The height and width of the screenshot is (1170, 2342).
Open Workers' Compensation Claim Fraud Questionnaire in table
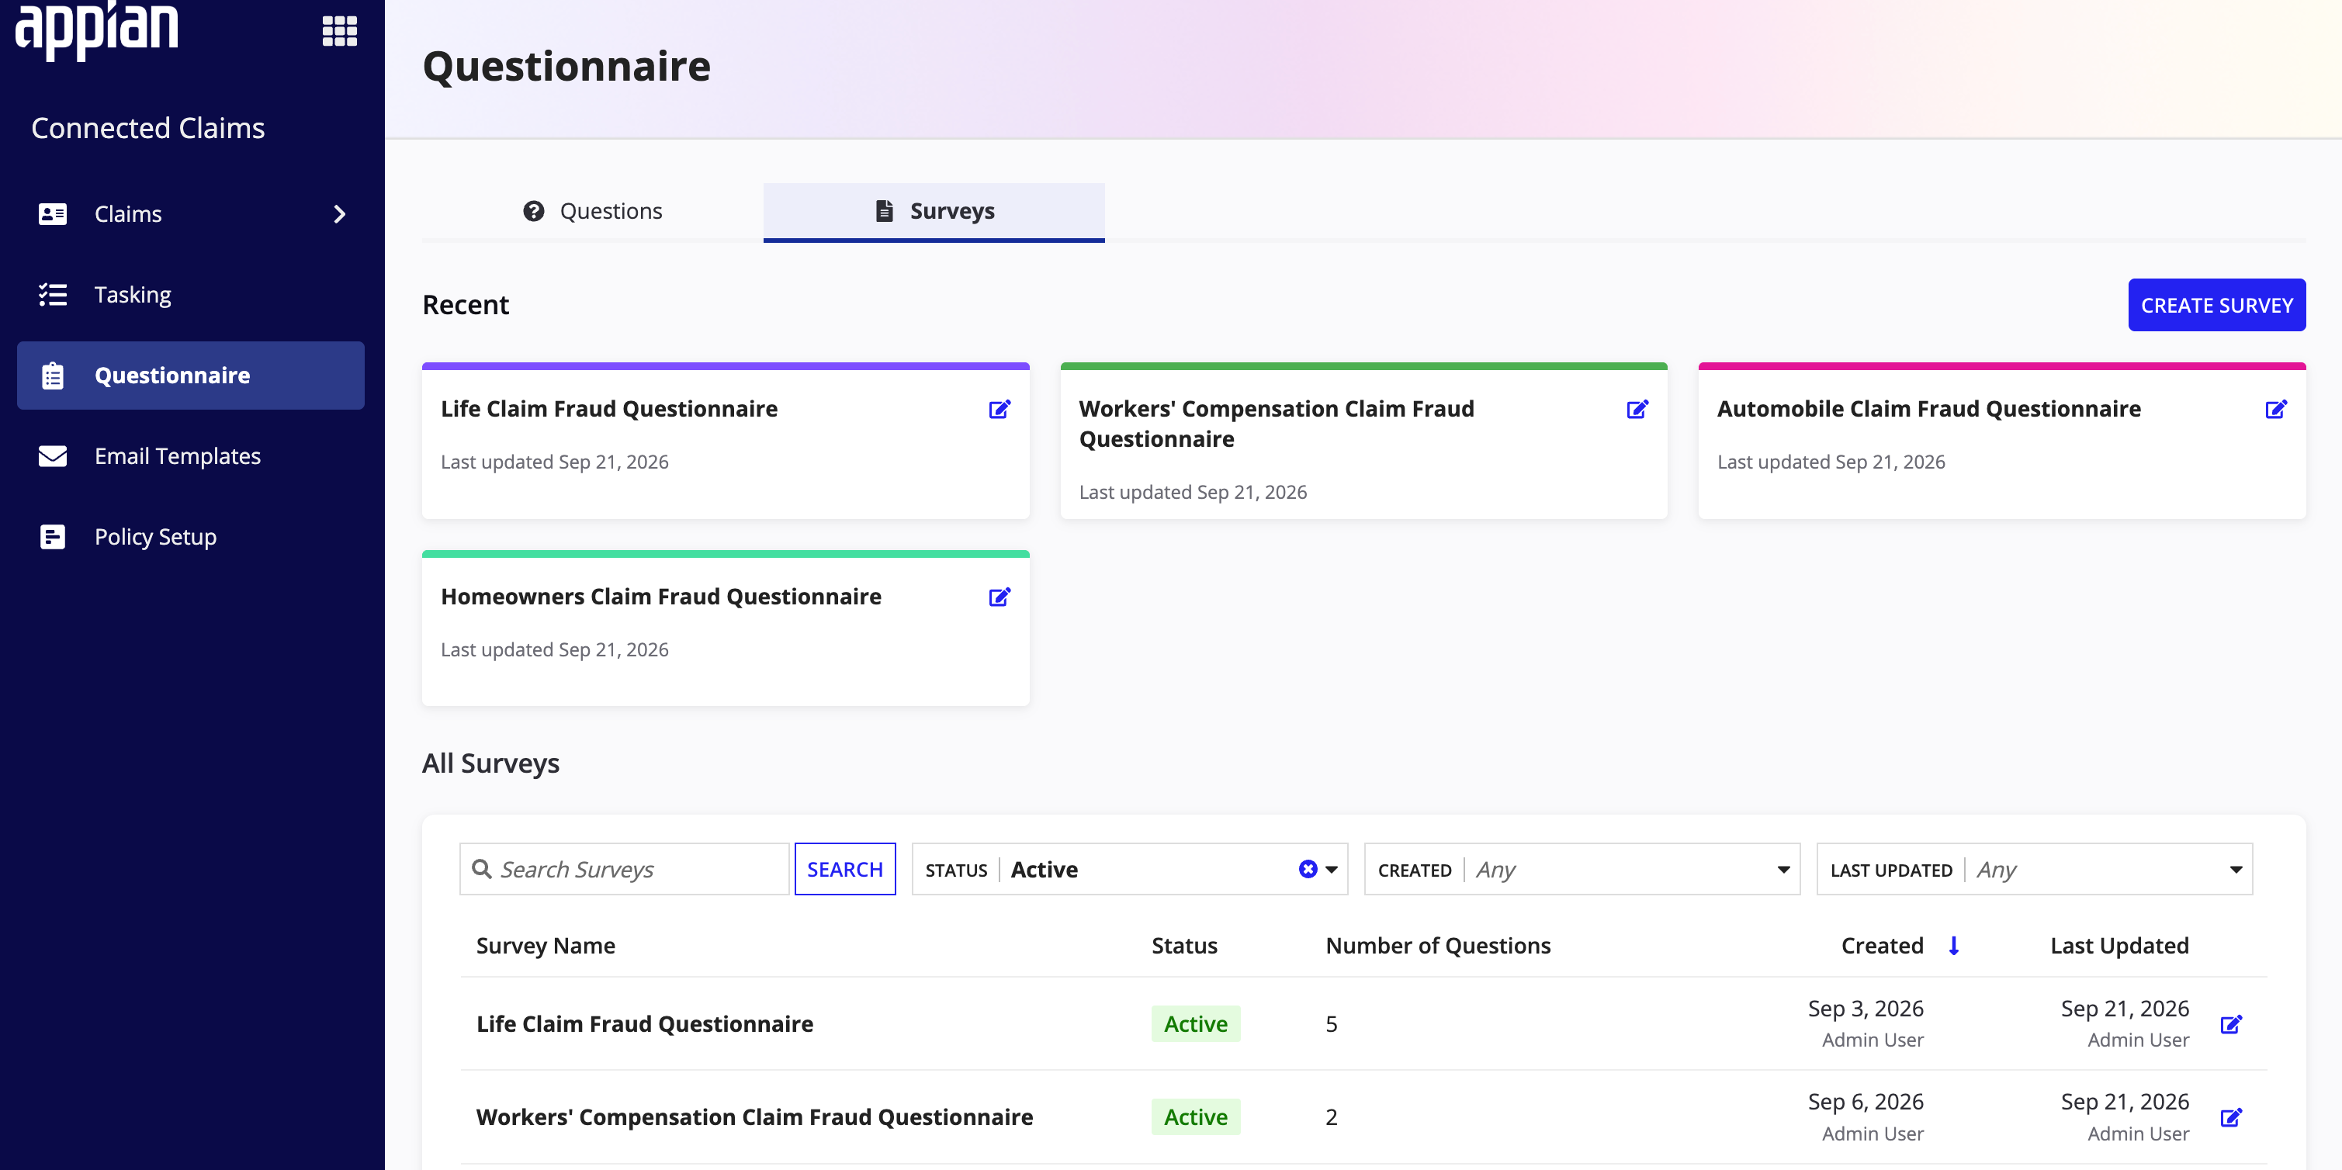click(754, 1116)
